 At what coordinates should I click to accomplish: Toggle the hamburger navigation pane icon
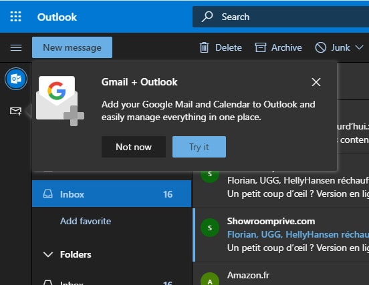pyautogui.click(x=16, y=47)
